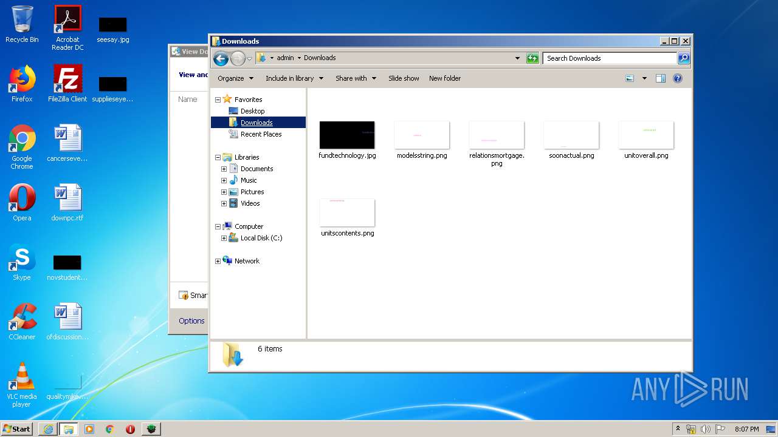Expand the Documents library node
Screen dimensions: 778x437
pyautogui.click(x=224, y=169)
